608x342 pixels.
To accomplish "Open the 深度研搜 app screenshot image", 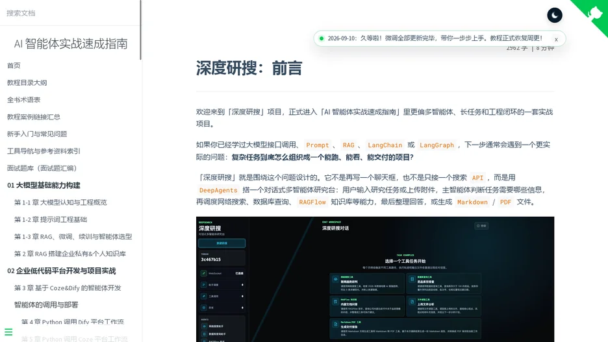I will pos(375,279).
